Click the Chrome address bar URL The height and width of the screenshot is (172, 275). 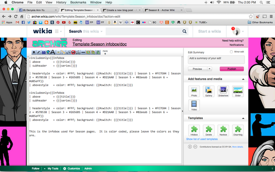[x=76, y=16]
